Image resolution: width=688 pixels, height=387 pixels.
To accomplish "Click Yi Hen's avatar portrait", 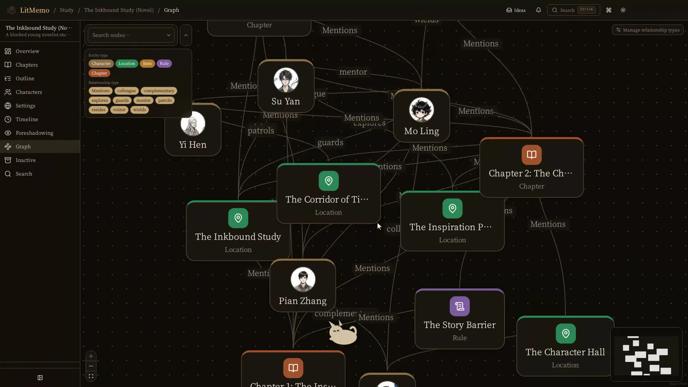I will pos(193,123).
